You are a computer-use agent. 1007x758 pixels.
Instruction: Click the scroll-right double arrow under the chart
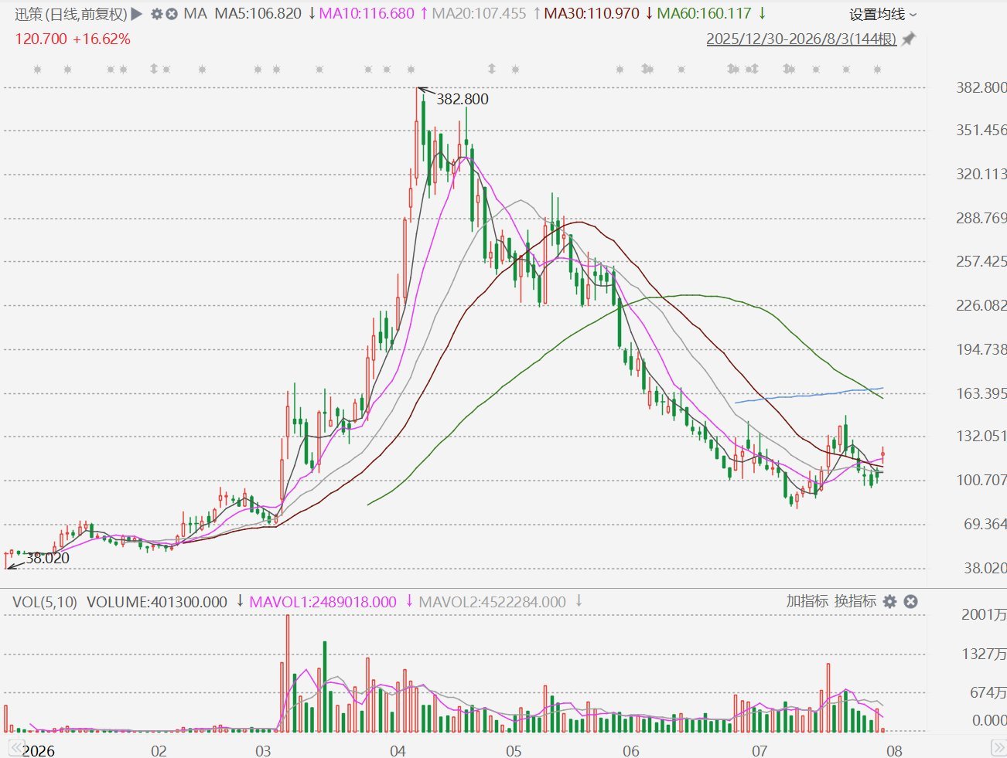click(x=998, y=746)
